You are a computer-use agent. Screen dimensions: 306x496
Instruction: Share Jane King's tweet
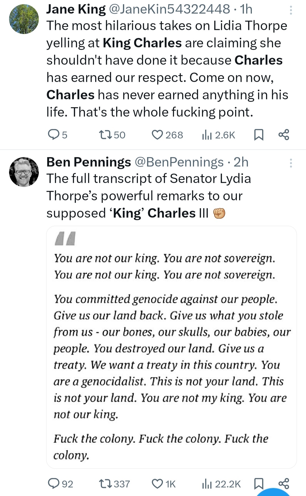tap(284, 134)
